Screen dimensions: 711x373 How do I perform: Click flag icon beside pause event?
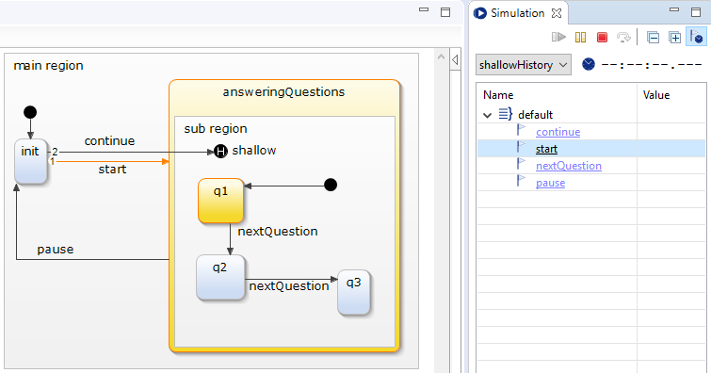[x=521, y=181]
